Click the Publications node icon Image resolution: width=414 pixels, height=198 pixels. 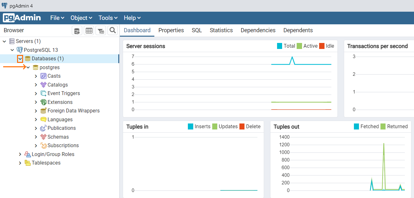click(44, 128)
